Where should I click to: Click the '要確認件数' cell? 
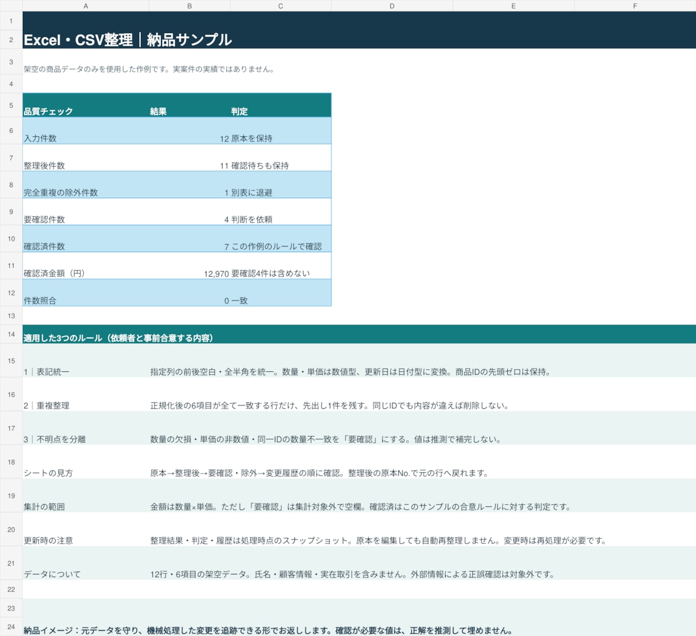(86, 212)
